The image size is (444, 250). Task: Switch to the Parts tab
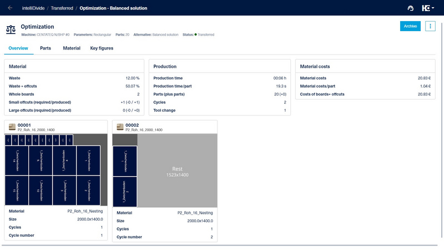point(46,48)
